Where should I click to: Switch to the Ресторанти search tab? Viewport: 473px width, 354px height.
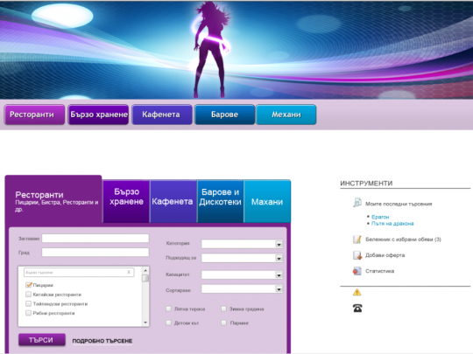[53, 199]
